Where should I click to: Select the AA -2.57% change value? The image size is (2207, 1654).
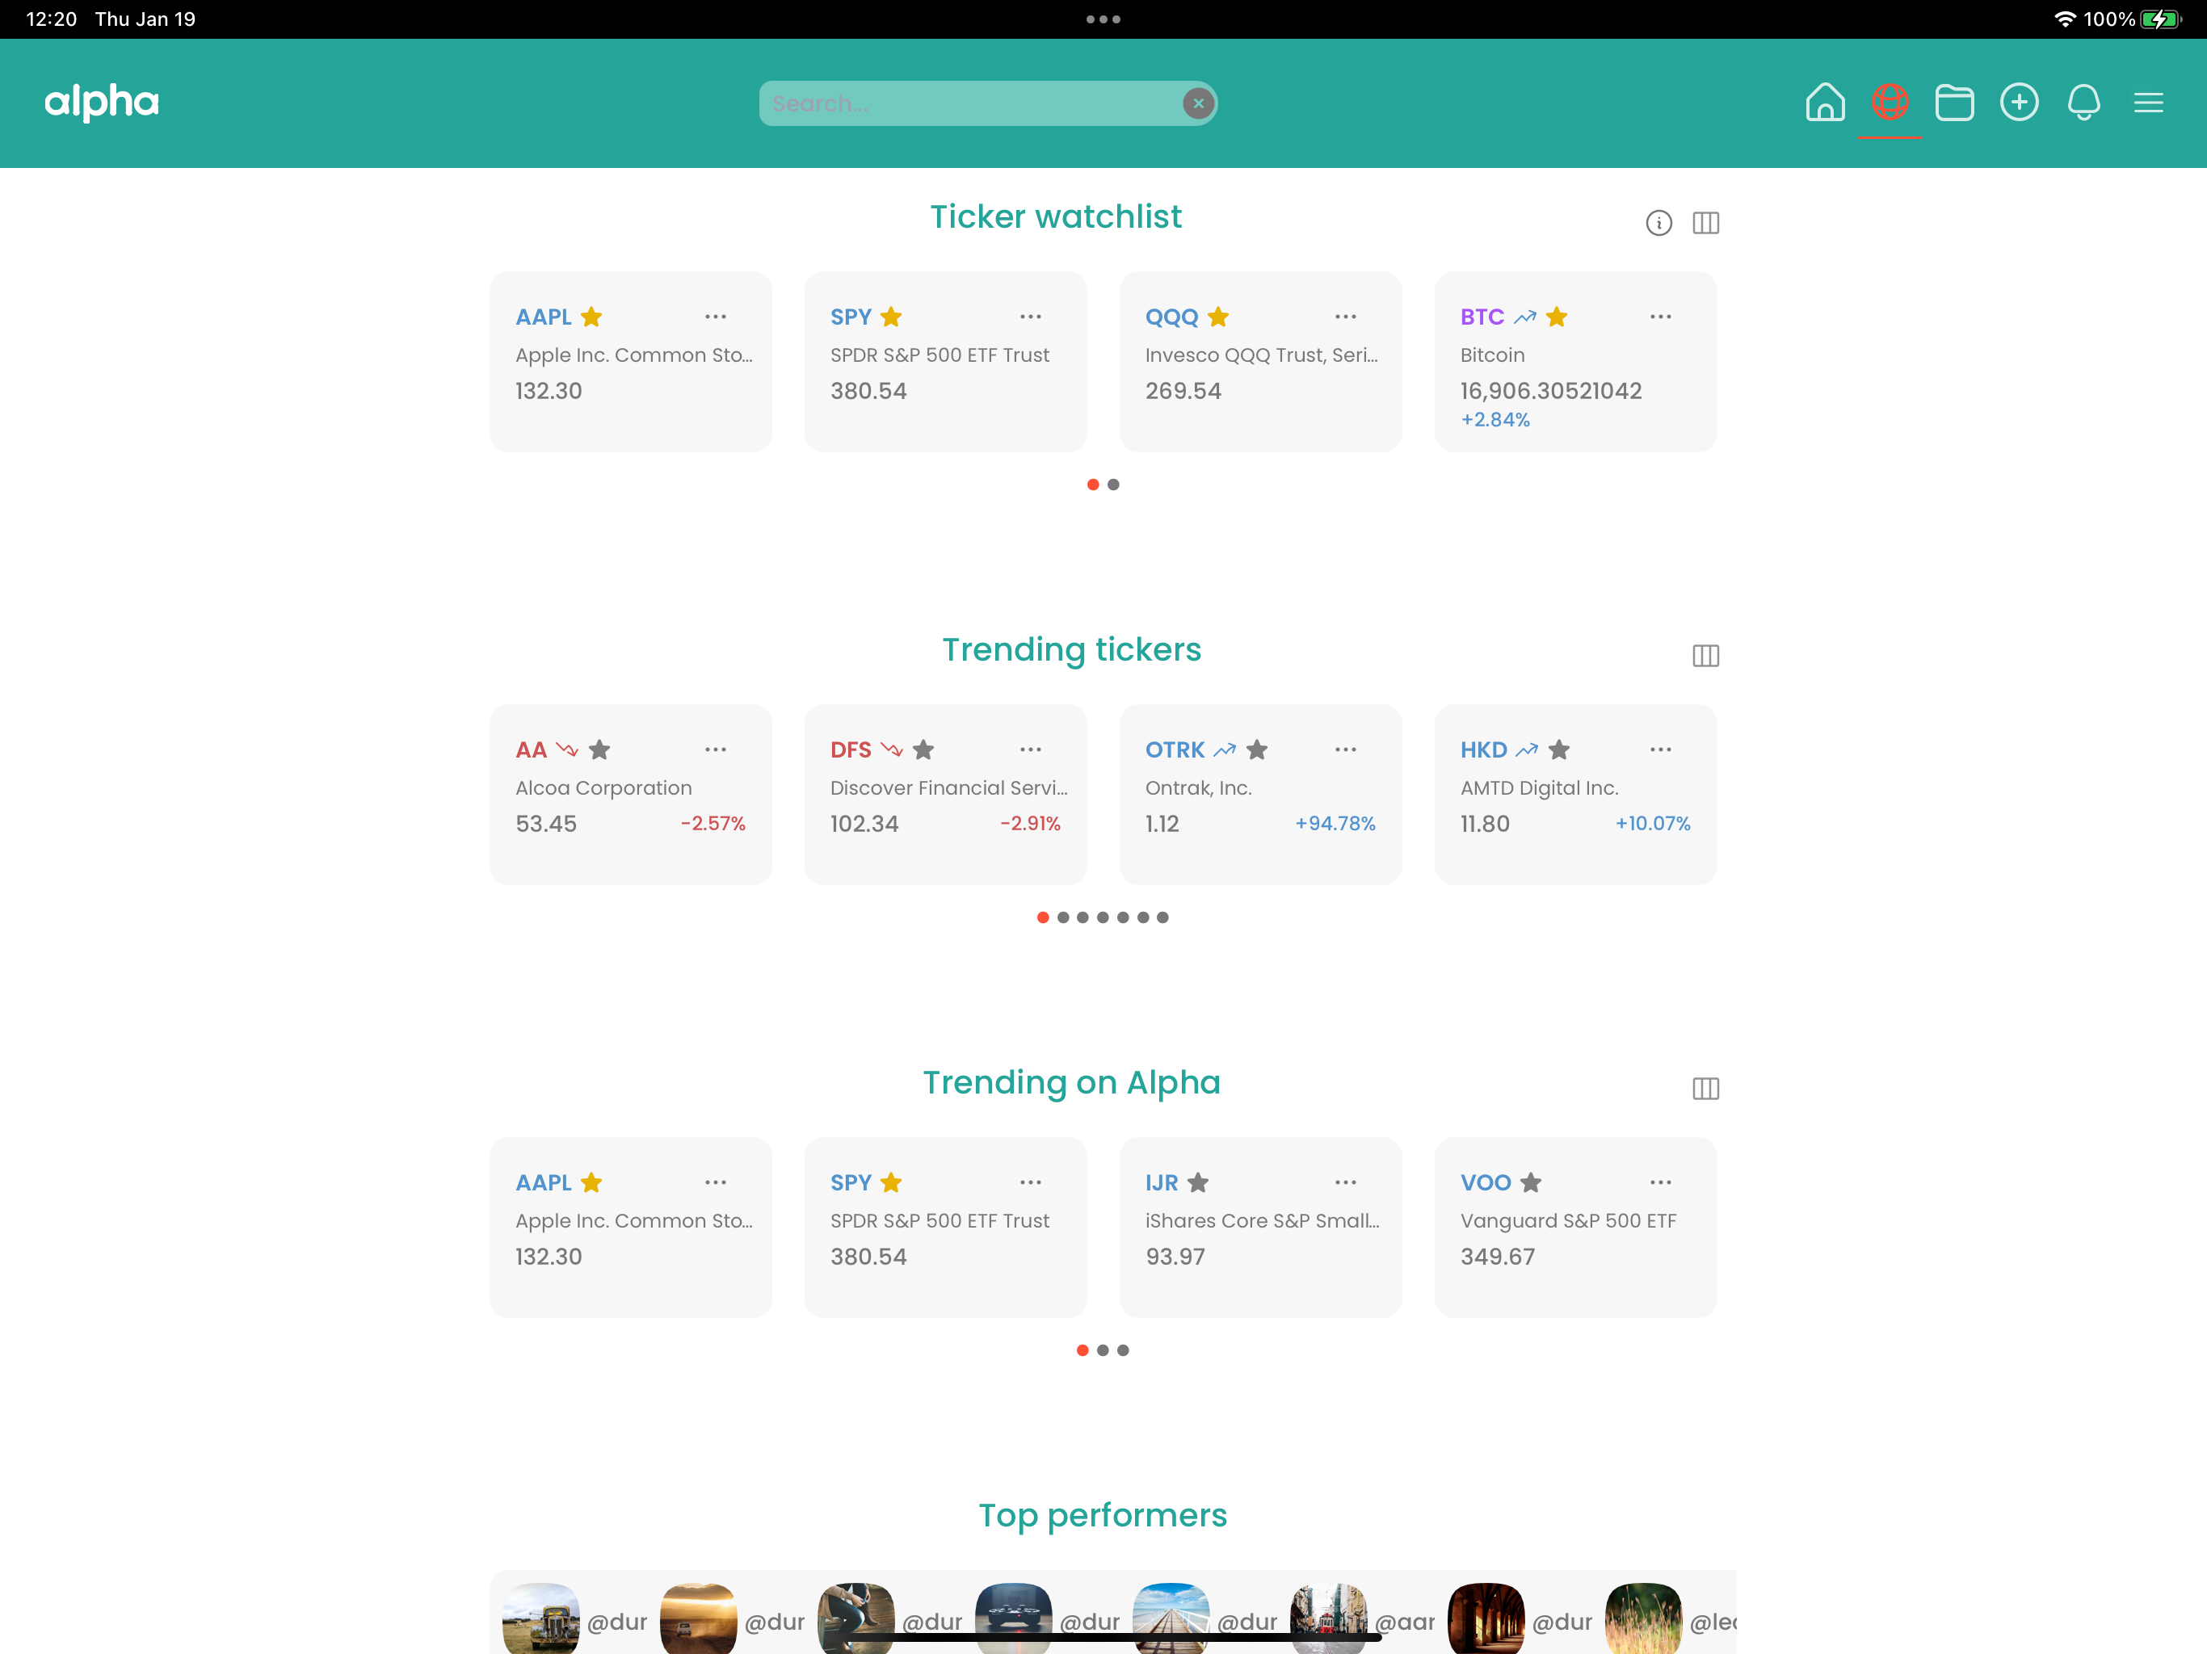tap(713, 823)
